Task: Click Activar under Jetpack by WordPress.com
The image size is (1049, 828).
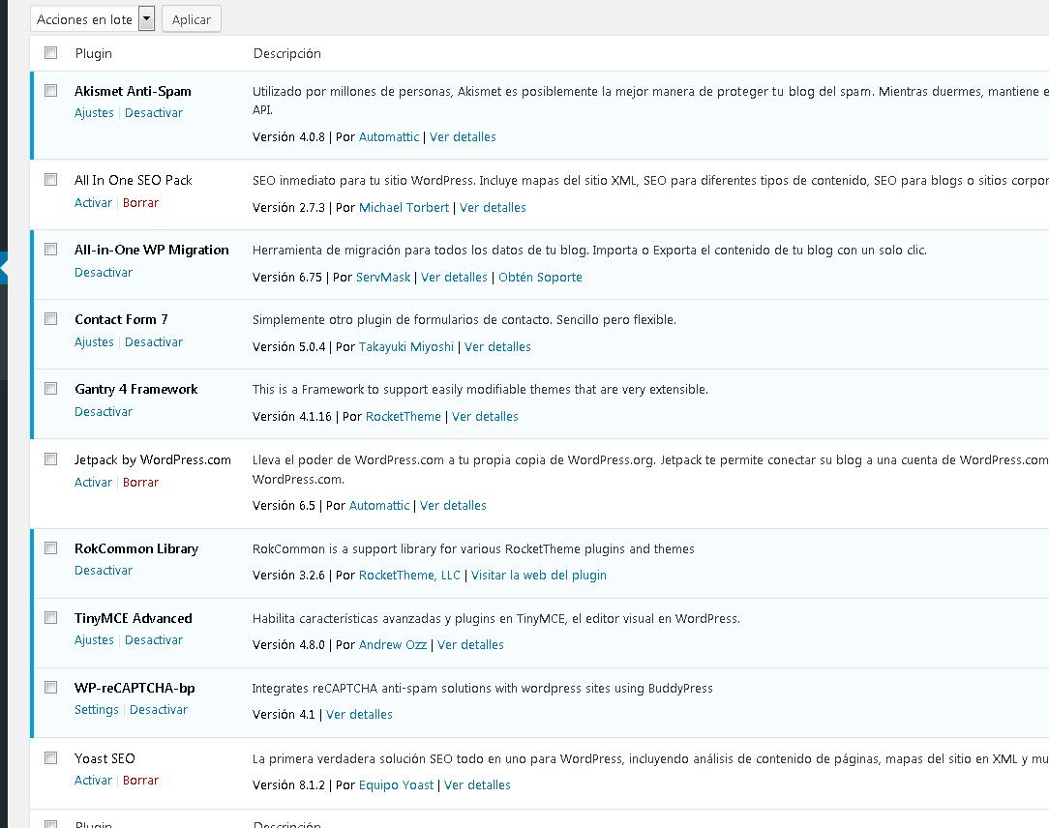Action: 93,482
